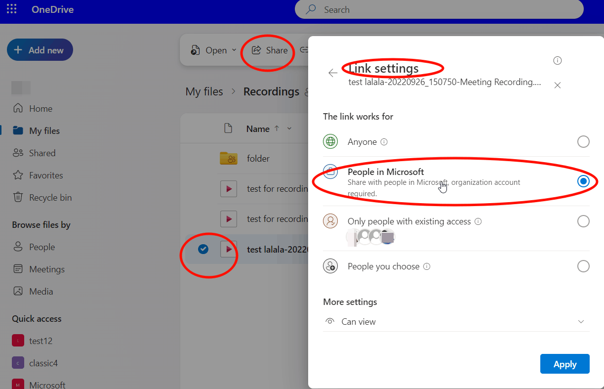Open Name column dropdown chevron
The width and height of the screenshot is (604, 389).
pyautogui.click(x=289, y=129)
